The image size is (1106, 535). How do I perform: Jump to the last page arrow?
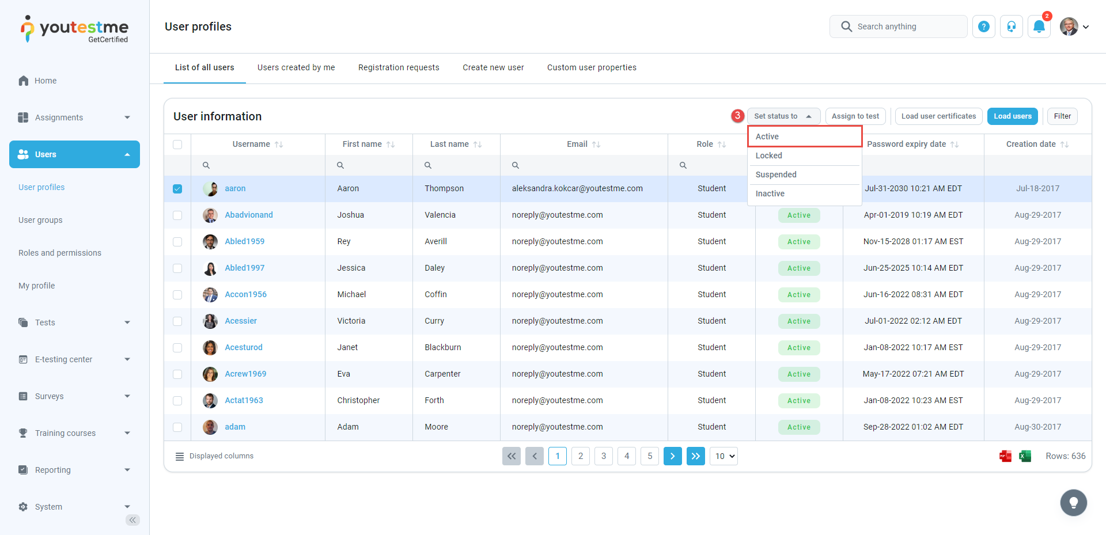coord(696,456)
